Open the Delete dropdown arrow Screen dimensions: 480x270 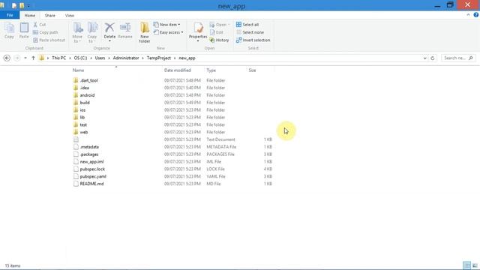109,41
